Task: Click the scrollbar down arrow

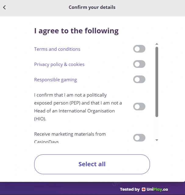Action: [157, 140]
